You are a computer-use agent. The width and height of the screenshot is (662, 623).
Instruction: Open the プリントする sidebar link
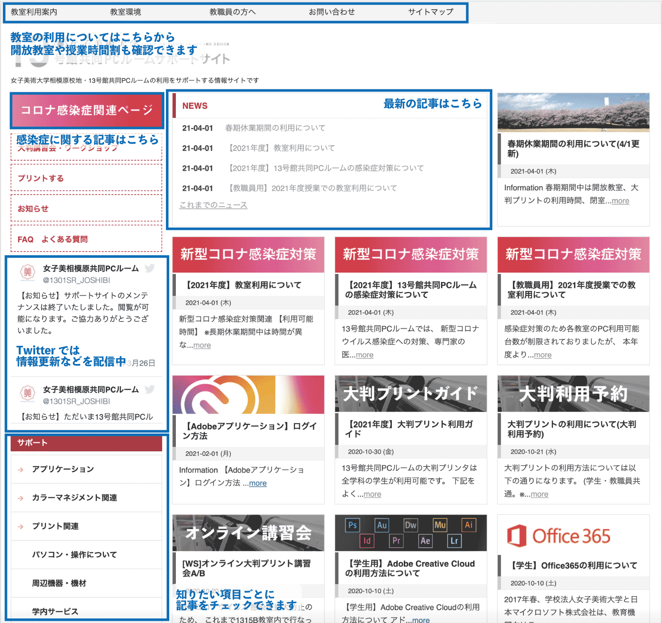click(x=41, y=178)
